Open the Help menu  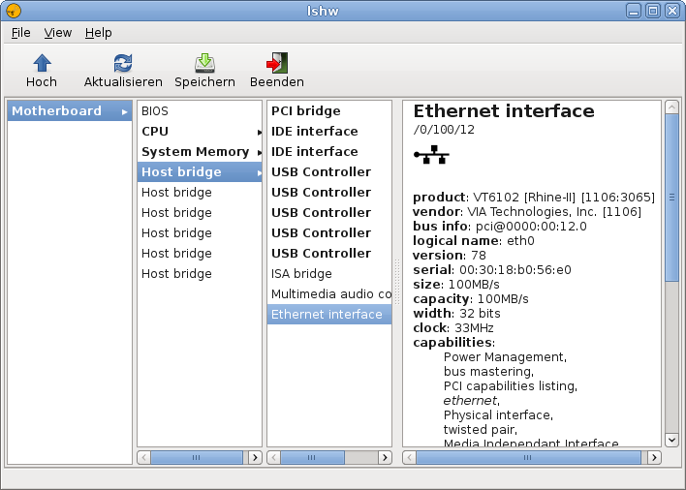tap(99, 32)
